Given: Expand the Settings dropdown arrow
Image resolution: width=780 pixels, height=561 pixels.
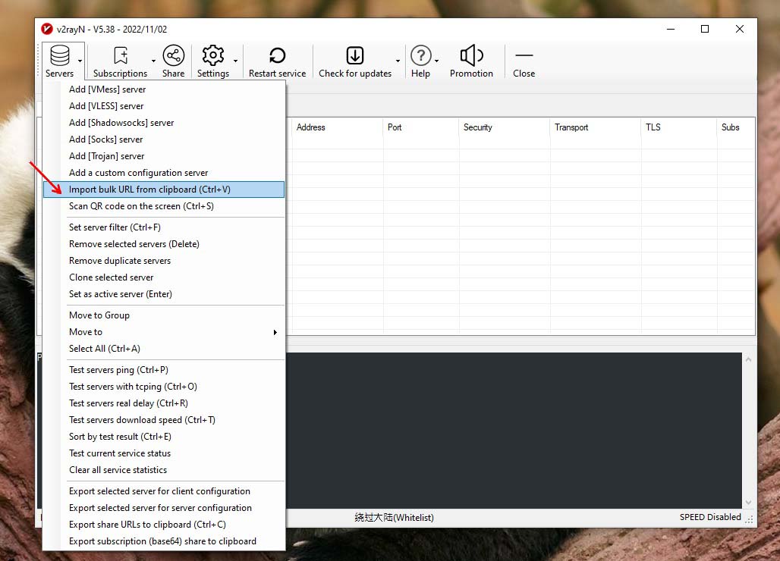Looking at the screenshot, I should pos(235,61).
